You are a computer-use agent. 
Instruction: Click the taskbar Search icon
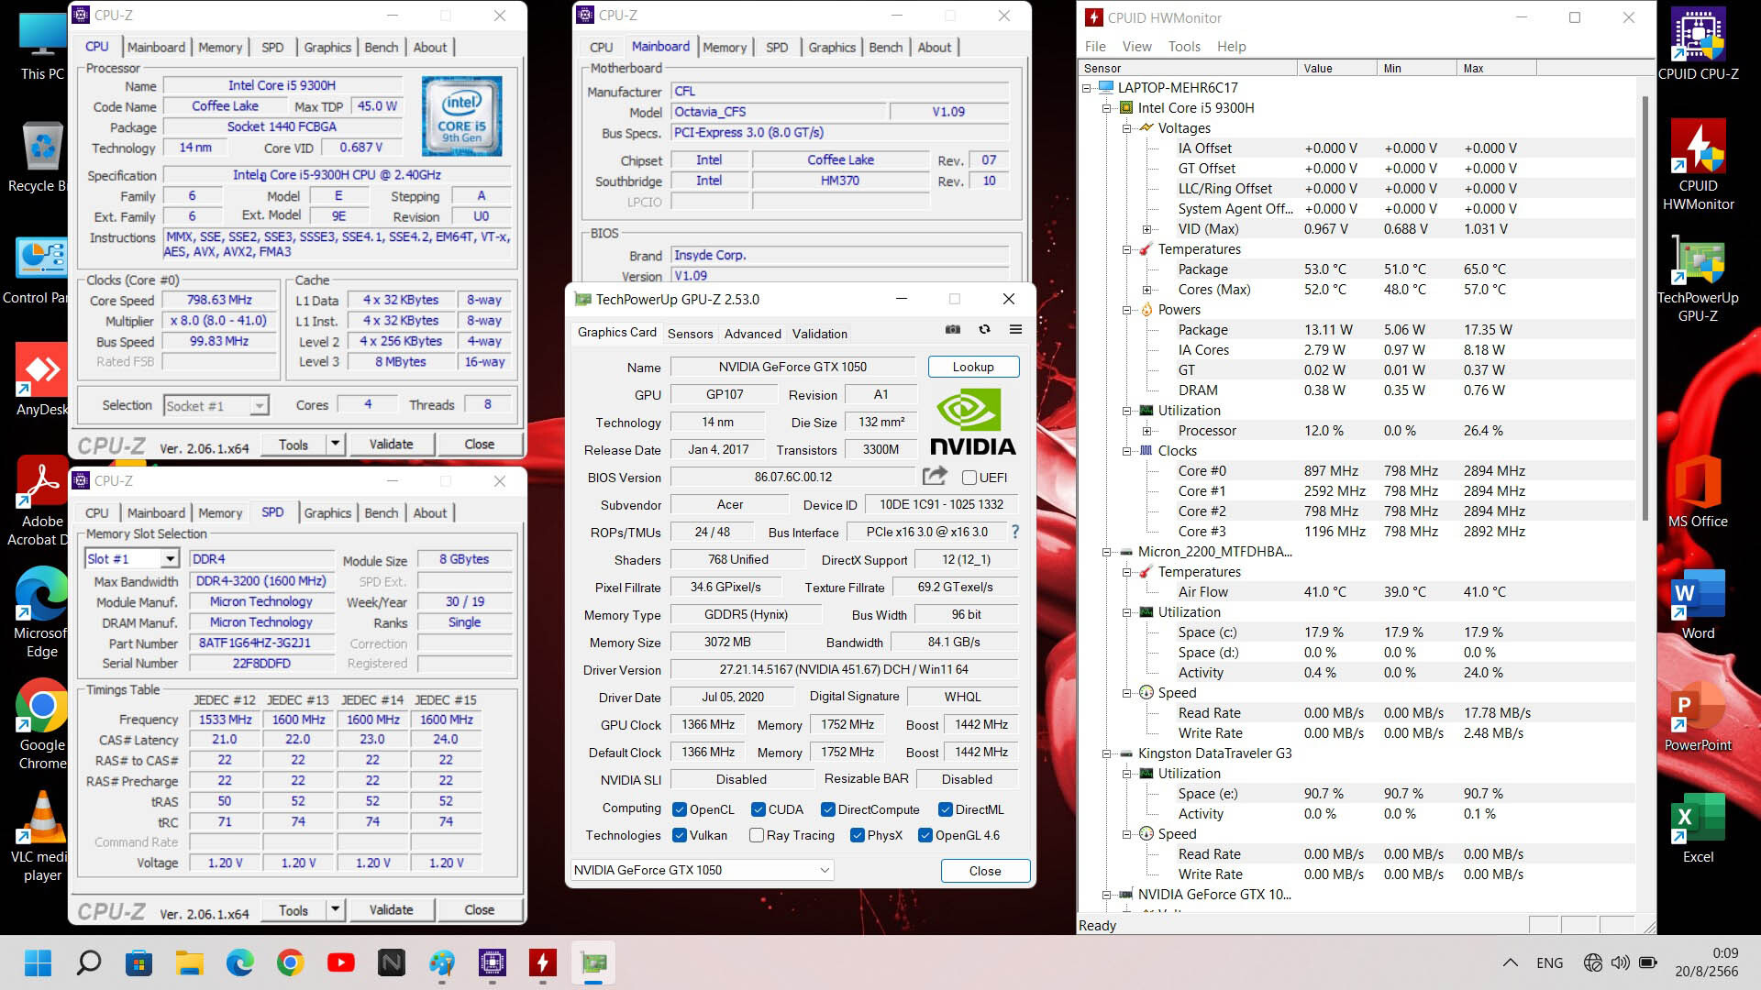[x=89, y=962]
